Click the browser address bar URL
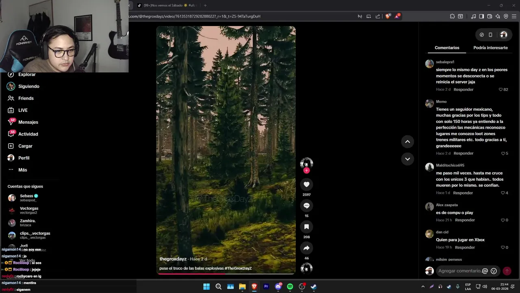 195,16
